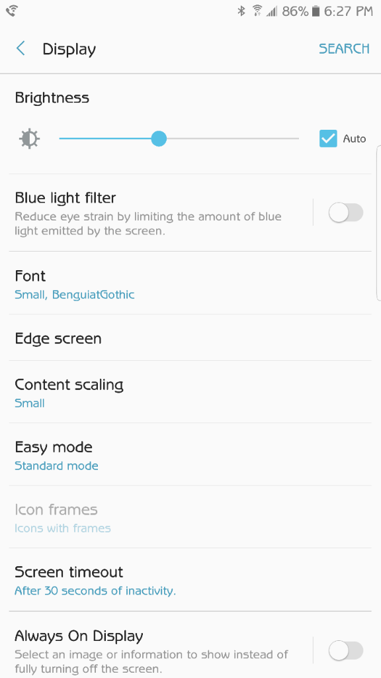Enable the Always On Display switch
The image size is (381, 678).
click(x=345, y=650)
